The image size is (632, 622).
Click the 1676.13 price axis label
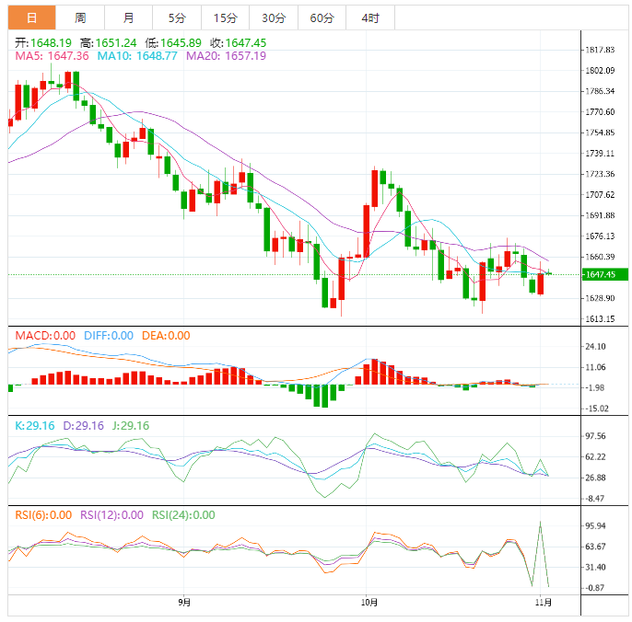[x=600, y=236]
